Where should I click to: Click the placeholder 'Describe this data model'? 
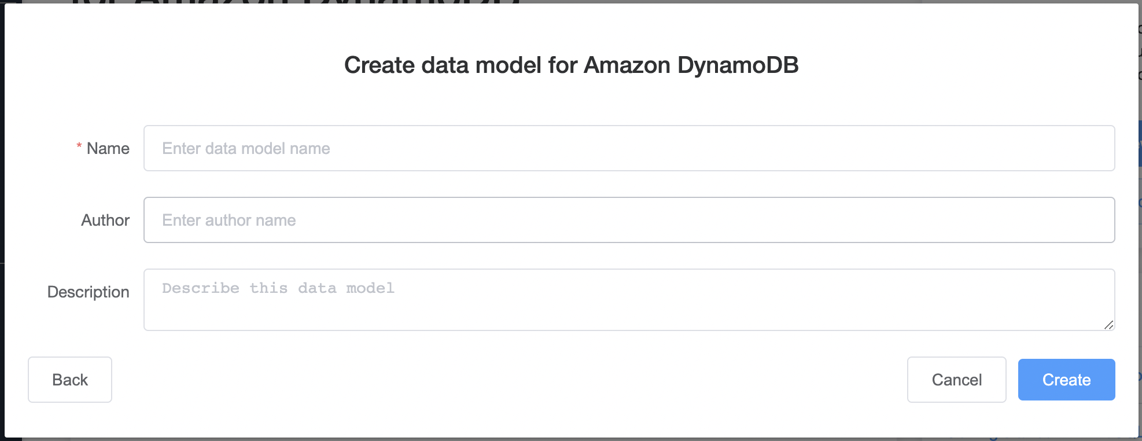point(277,288)
